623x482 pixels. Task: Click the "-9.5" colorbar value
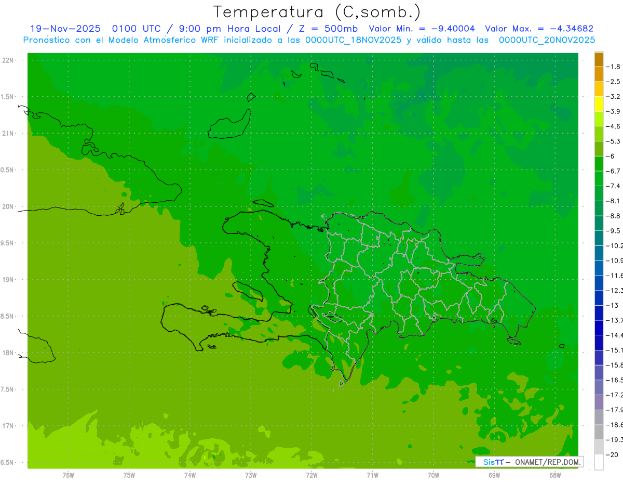point(614,231)
